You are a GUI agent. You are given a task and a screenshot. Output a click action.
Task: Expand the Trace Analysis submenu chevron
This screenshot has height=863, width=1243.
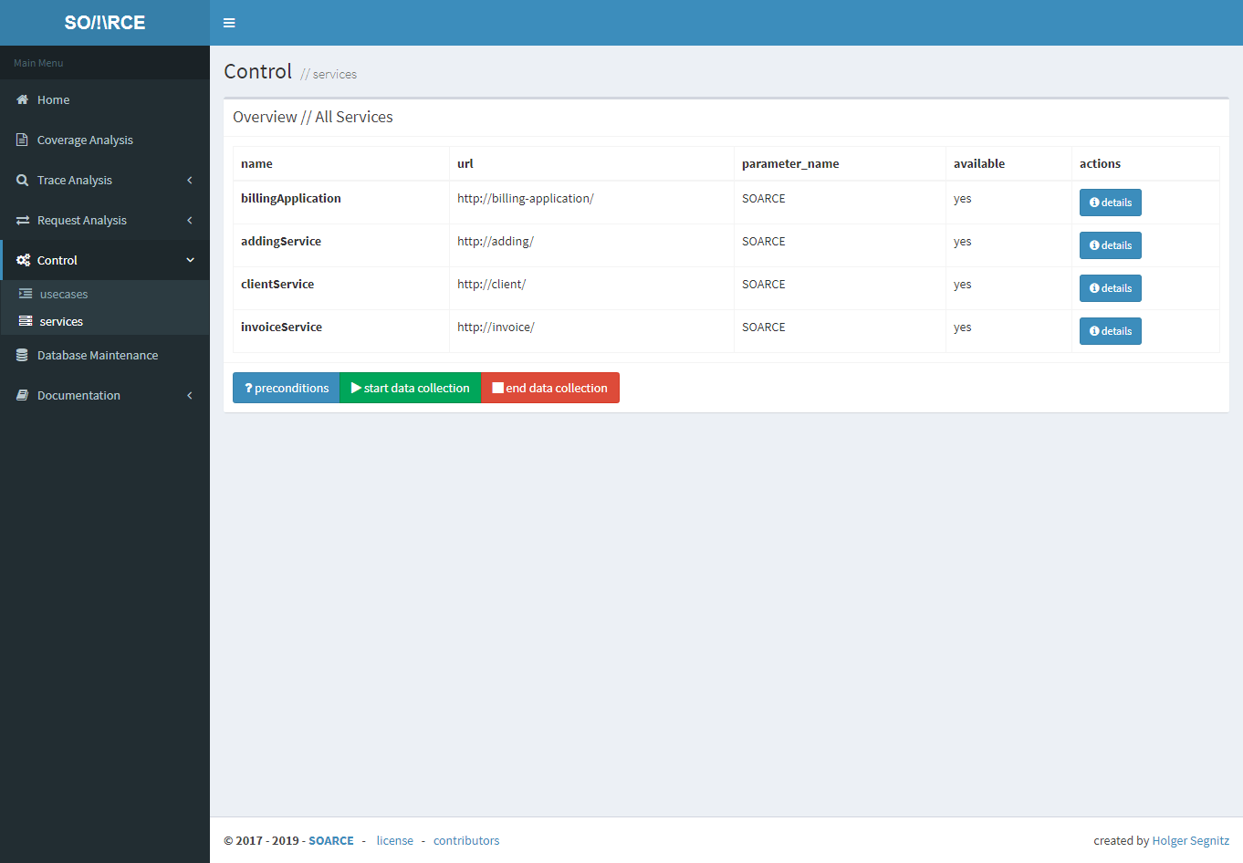click(190, 180)
